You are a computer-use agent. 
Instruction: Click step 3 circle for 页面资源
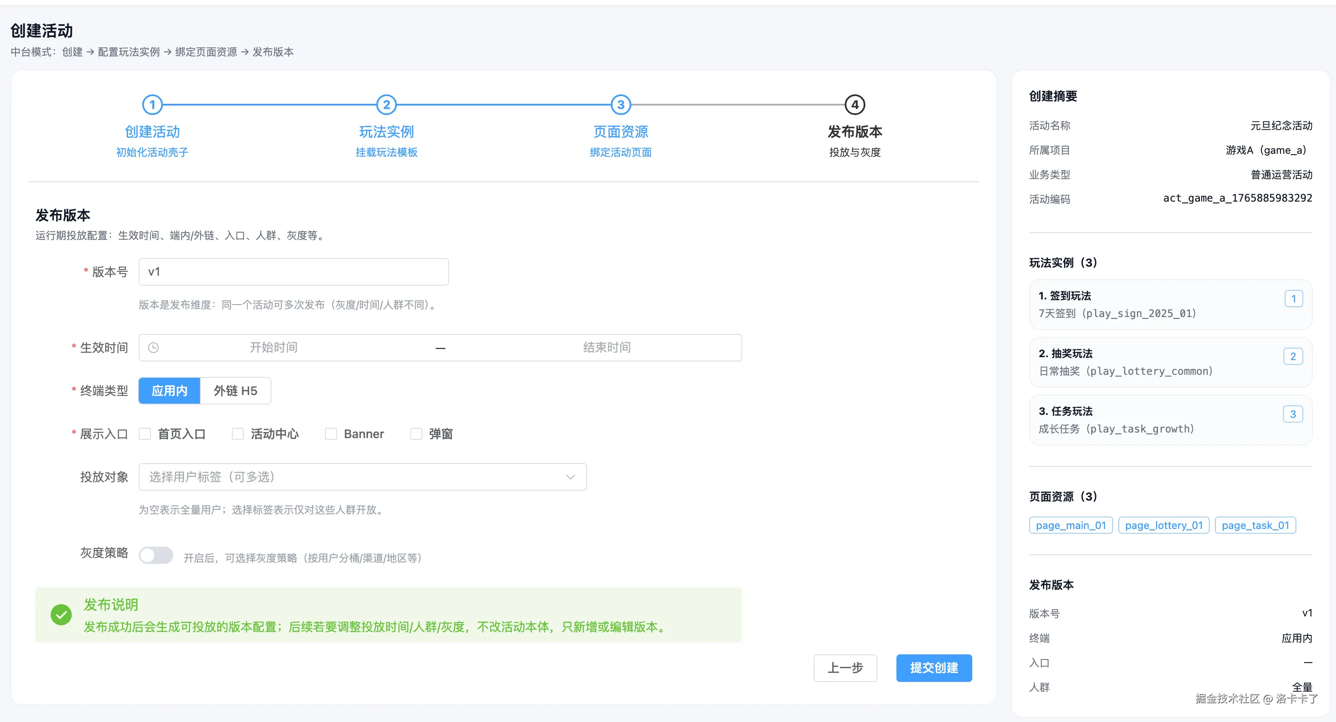(x=620, y=105)
